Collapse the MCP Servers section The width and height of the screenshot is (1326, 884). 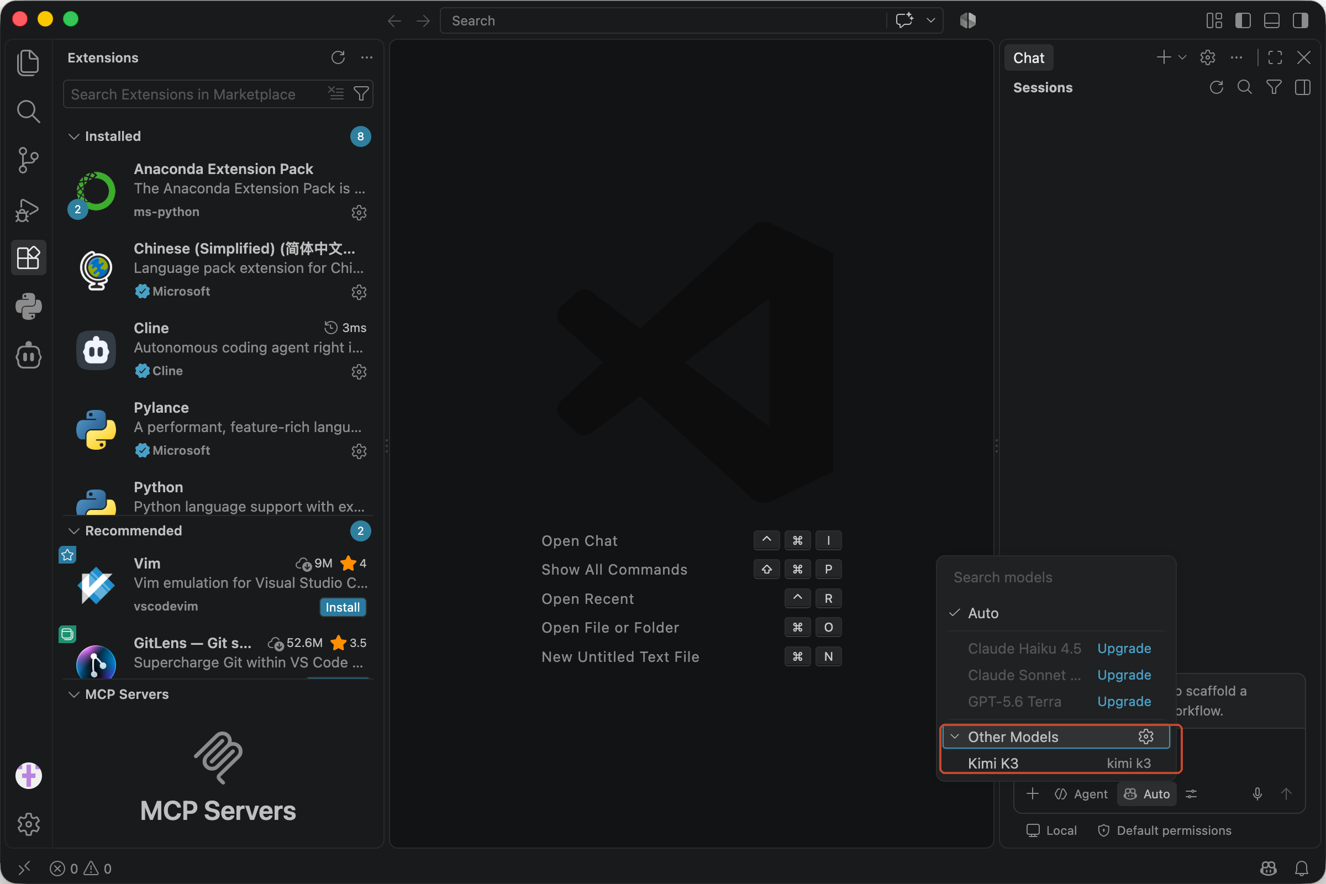point(74,694)
